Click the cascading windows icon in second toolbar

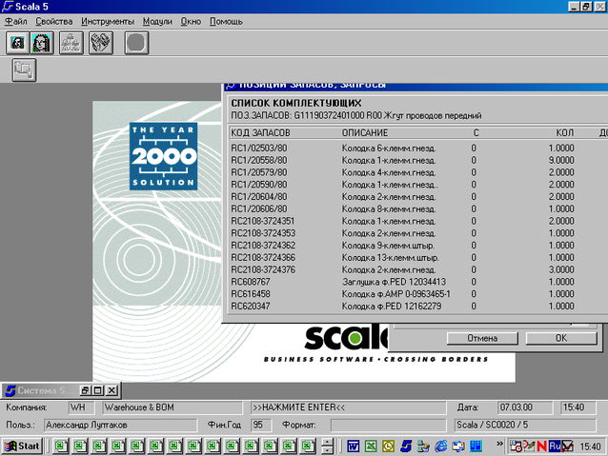coord(23,69)
